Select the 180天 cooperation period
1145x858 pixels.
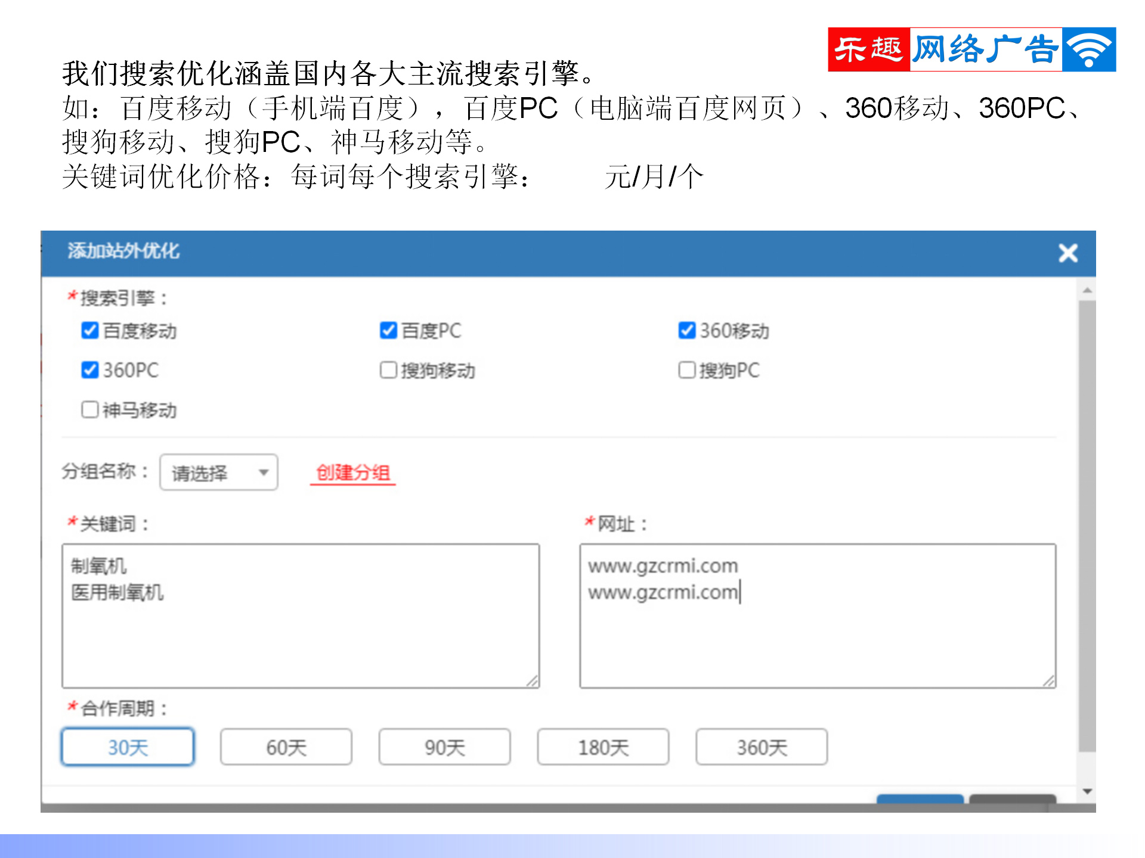[x=604, y=747]
